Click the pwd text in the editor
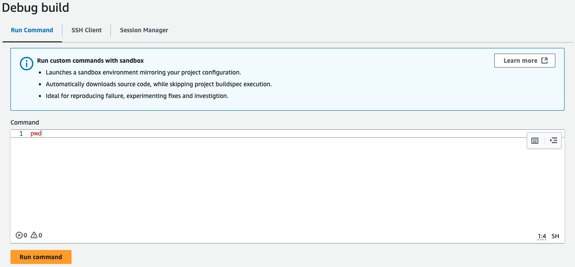The width and height of the screenshot is (575, 267). pos(36,134)
